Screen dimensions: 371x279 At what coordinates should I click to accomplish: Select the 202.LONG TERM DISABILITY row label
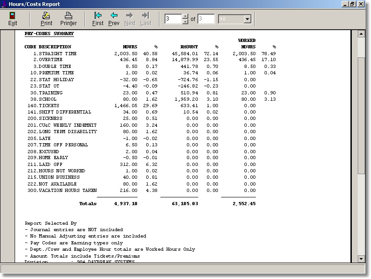62,131
